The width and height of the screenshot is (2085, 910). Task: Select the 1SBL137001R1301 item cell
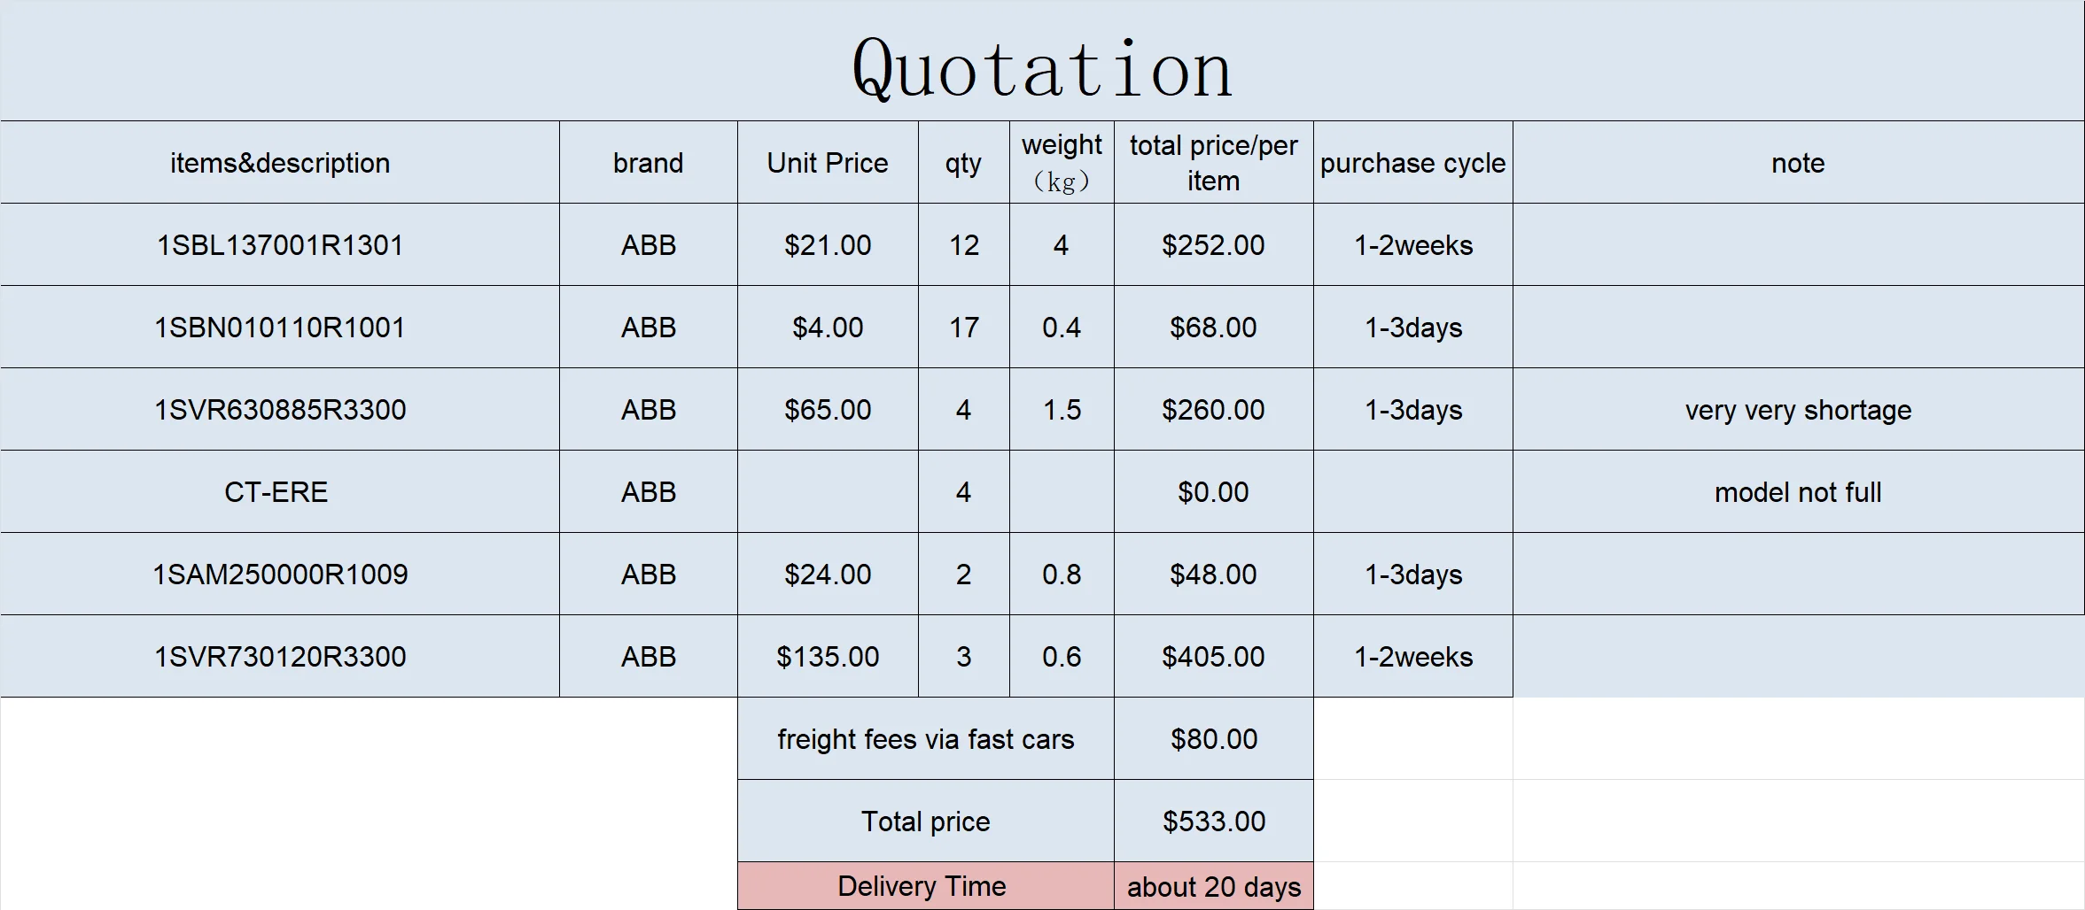[280, 245]
